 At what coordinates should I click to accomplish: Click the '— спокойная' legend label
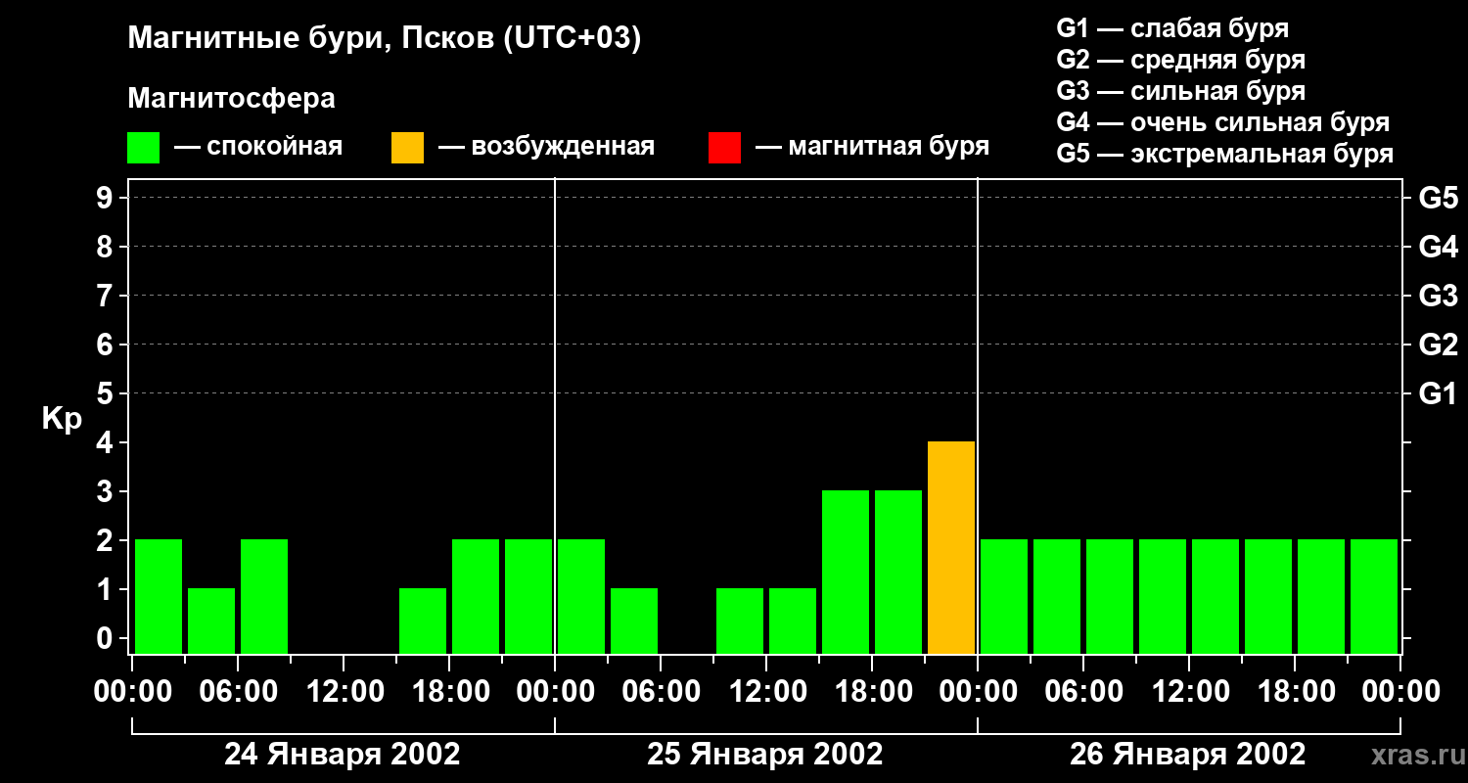coord(258,147)
